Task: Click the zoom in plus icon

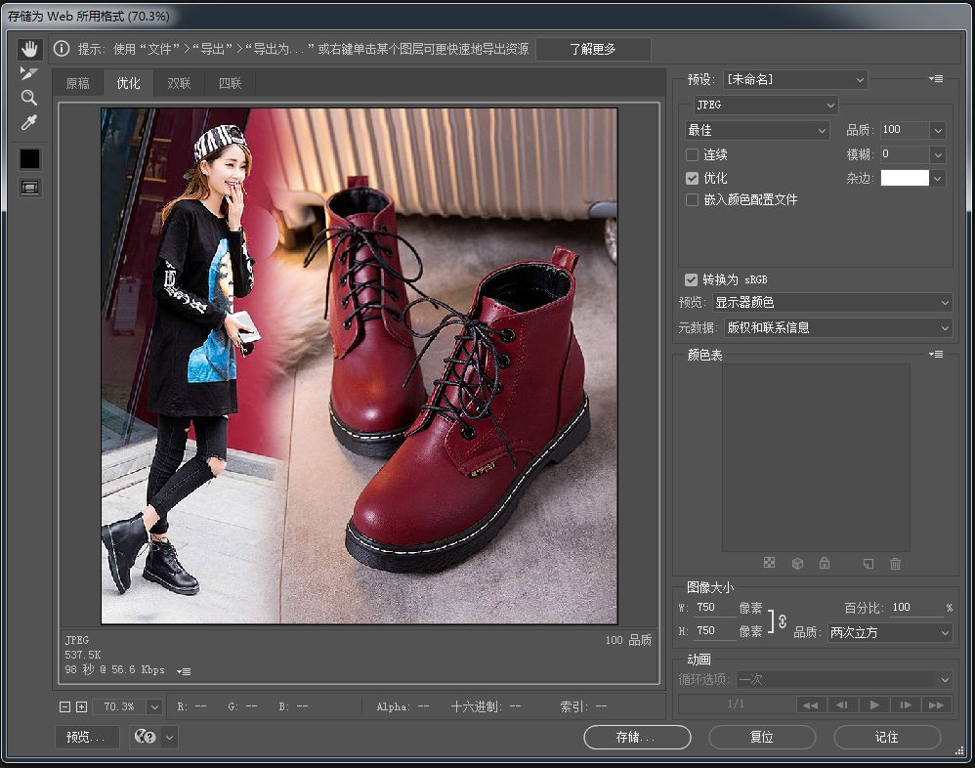Action: coord(81,706)
